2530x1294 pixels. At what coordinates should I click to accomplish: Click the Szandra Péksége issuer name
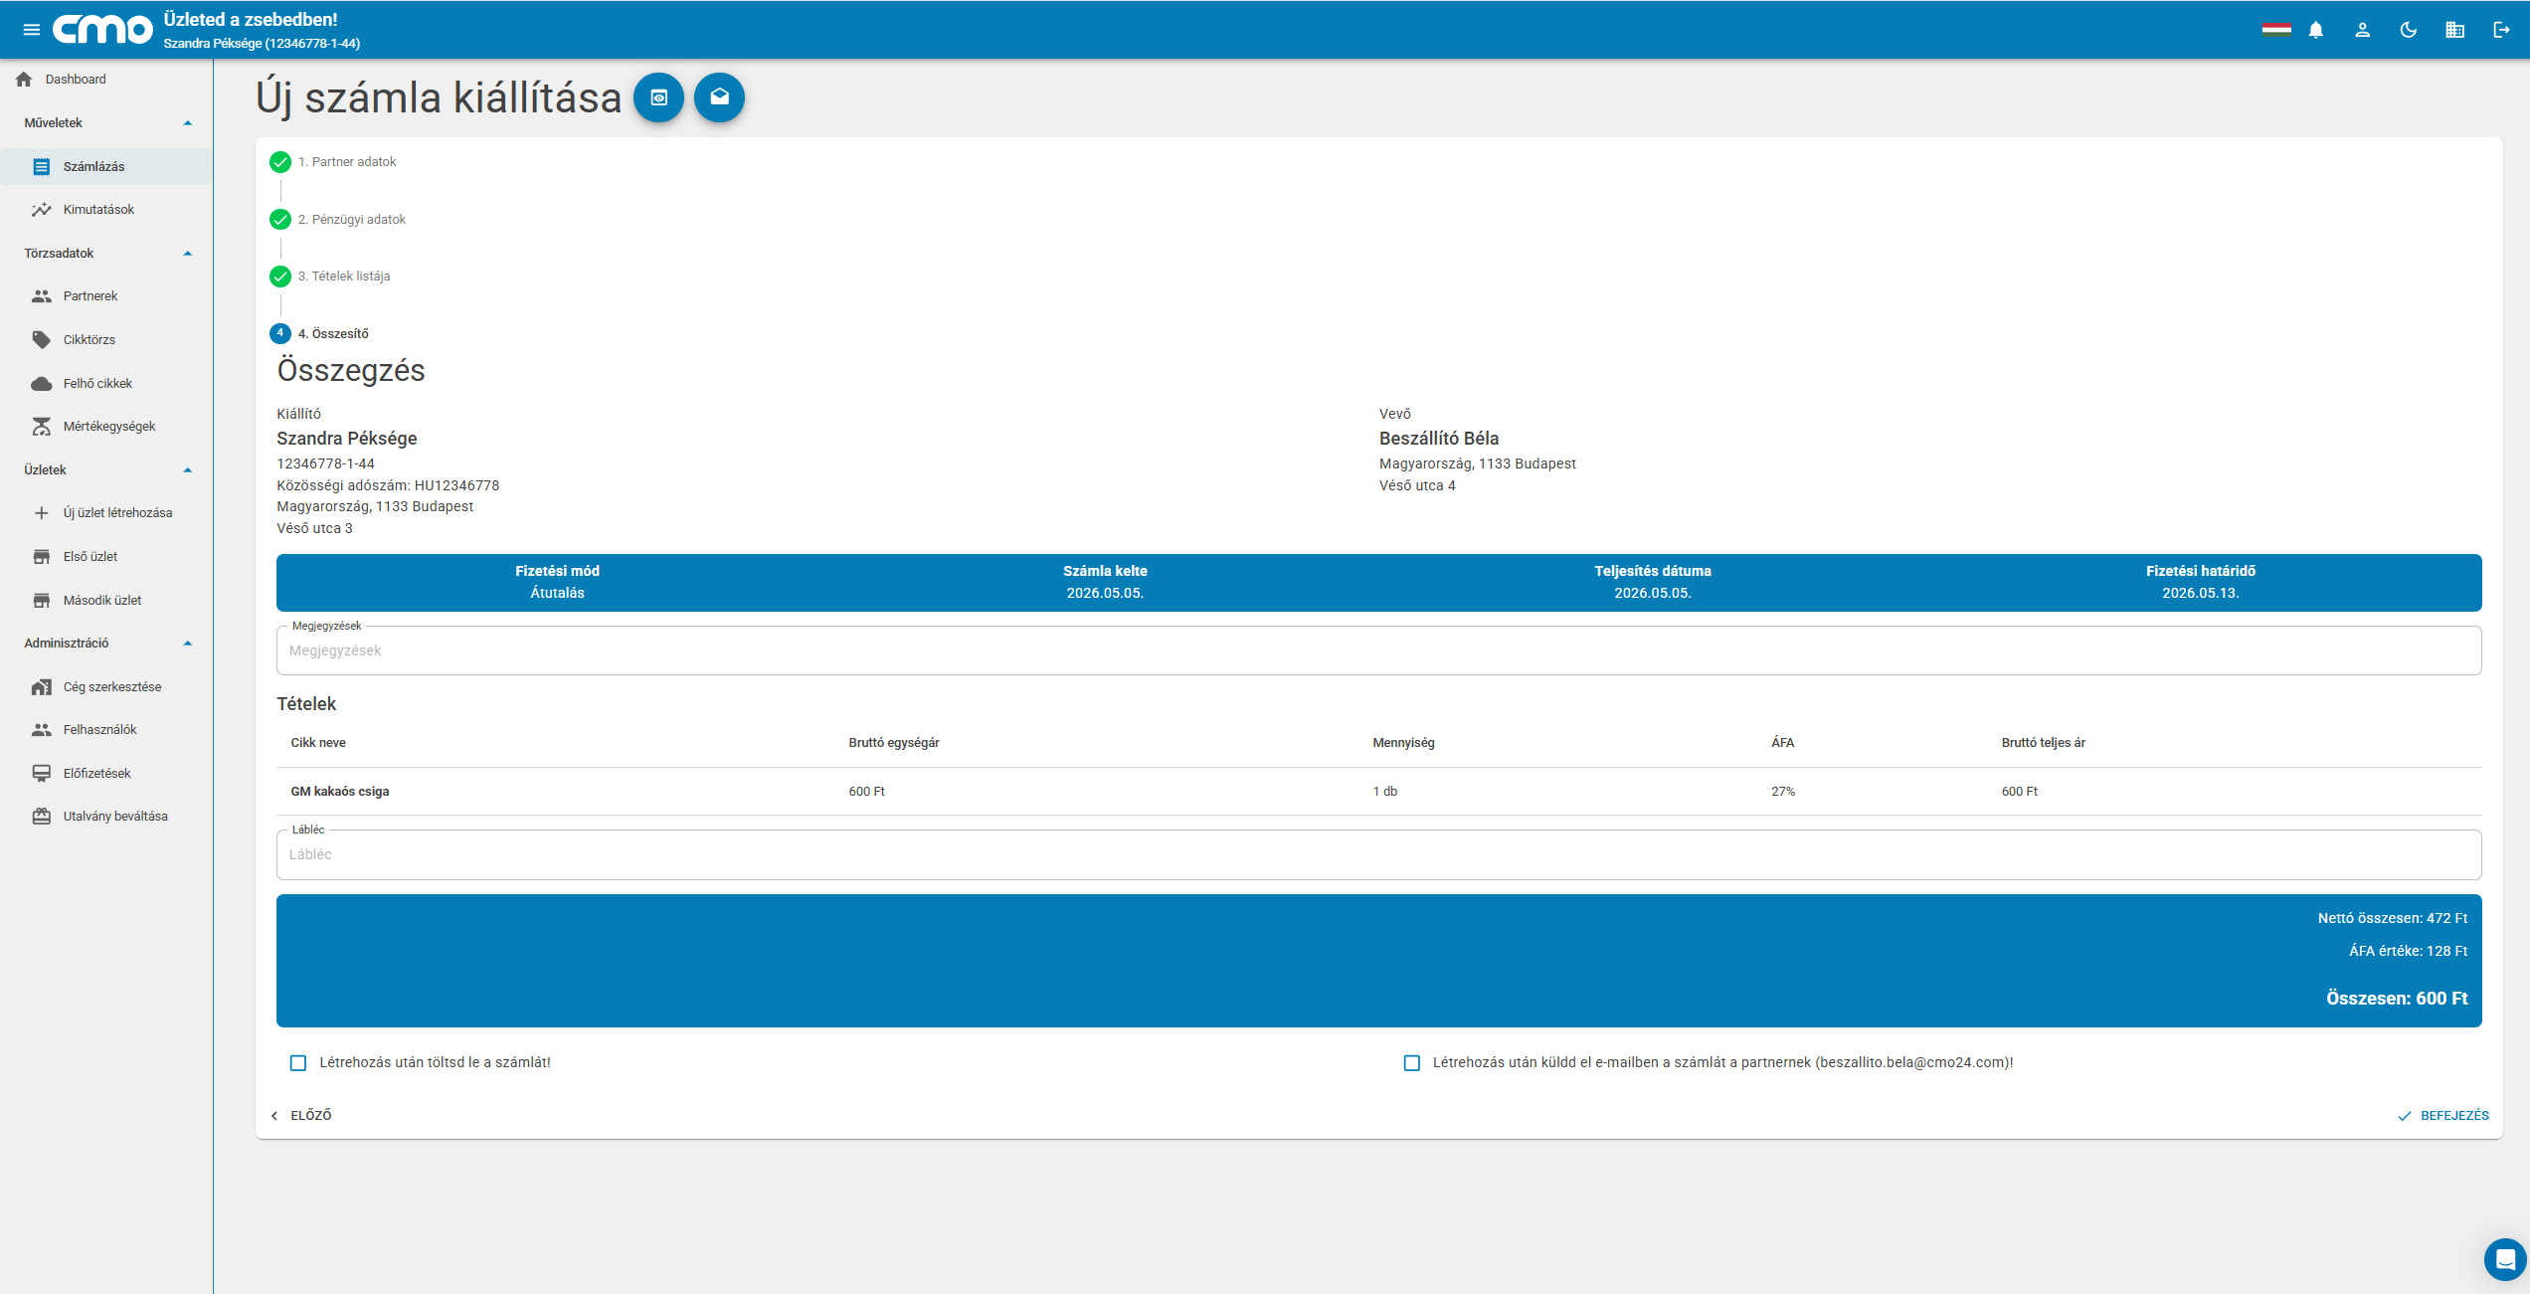pyautogui.click(x=347, y=439)
